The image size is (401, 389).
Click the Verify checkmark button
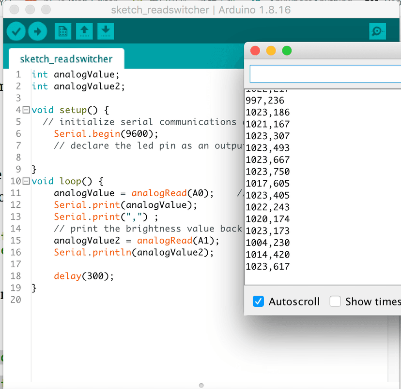[16, 31]
